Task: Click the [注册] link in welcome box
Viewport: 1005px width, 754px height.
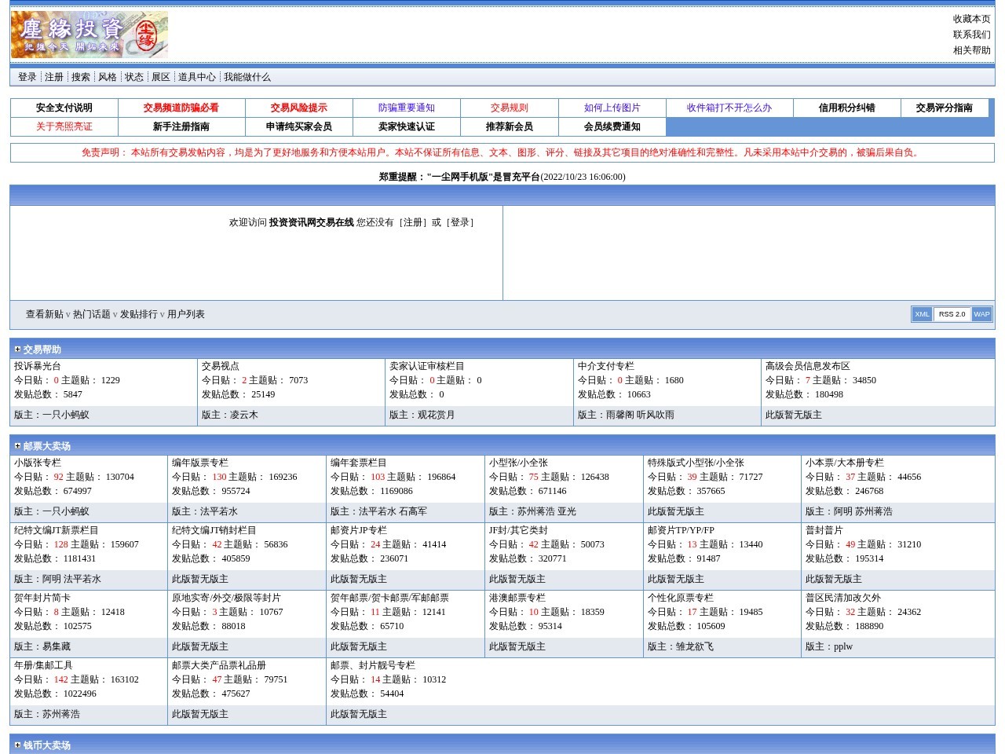Action: 413,222
